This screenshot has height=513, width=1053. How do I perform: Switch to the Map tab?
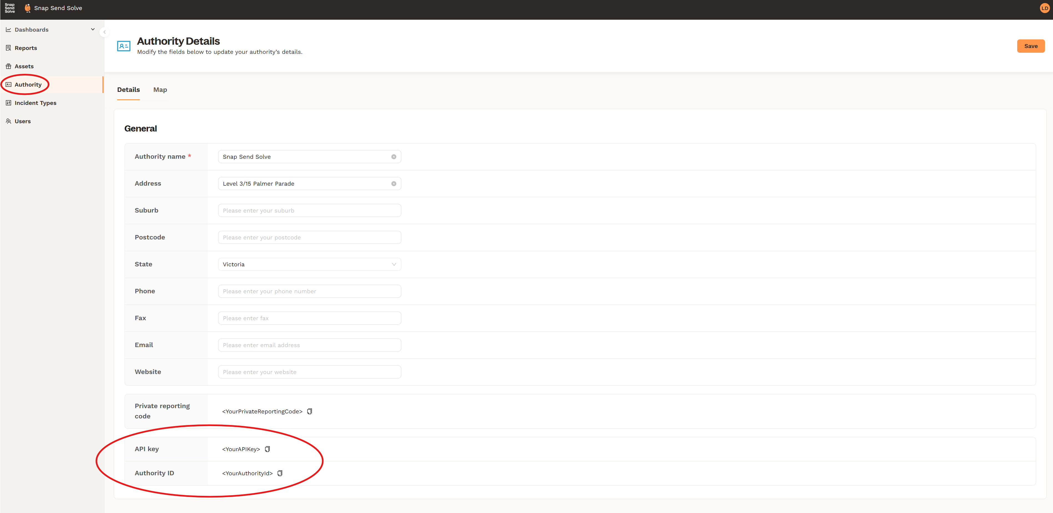pos(160,90)
